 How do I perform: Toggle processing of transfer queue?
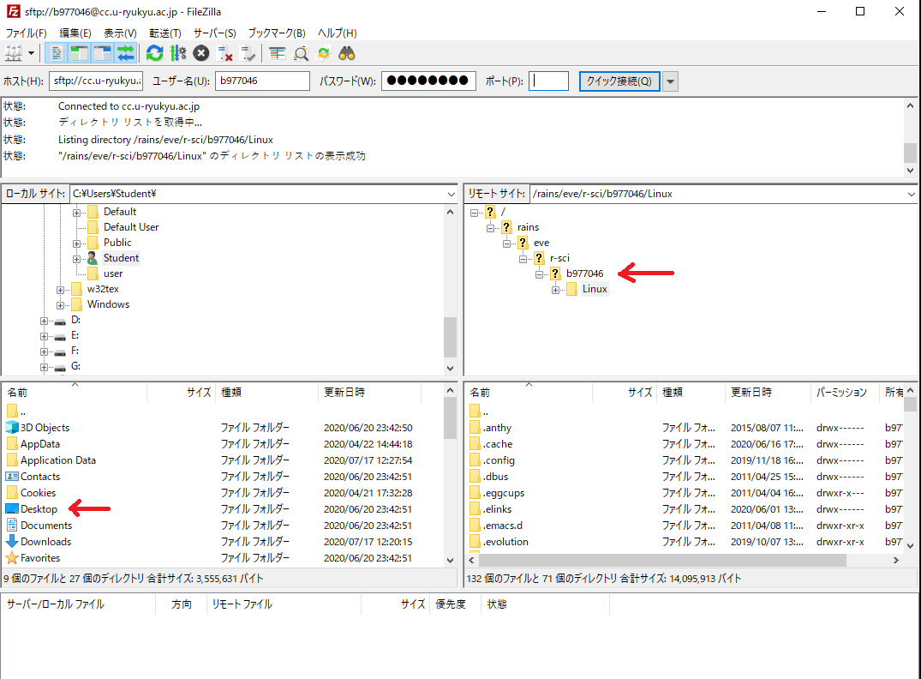tap(178, 54)
